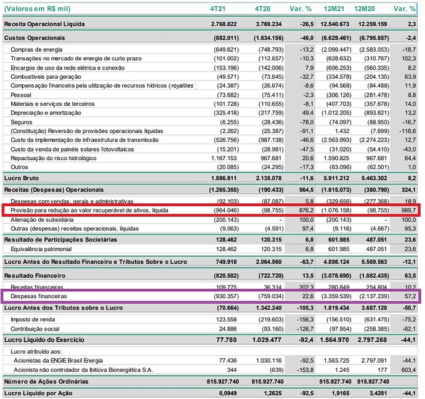Click the "Lucro atribuído aos:" label
425x399 pixels.
click(36, 352)
